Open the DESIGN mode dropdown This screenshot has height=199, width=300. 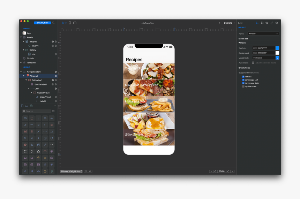tap(230, 23)
